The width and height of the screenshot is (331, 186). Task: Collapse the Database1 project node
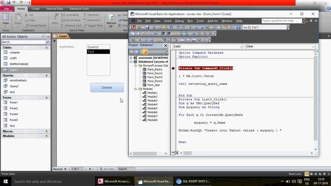pyautogui.click(x=131, y=61)
